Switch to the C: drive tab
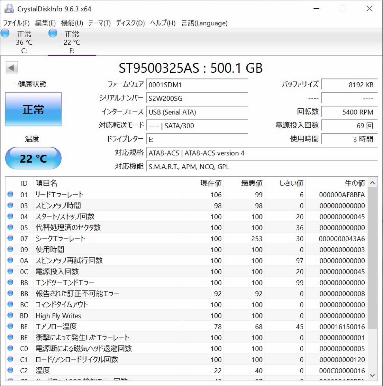The image size is (383, 386). click(24, 42)
